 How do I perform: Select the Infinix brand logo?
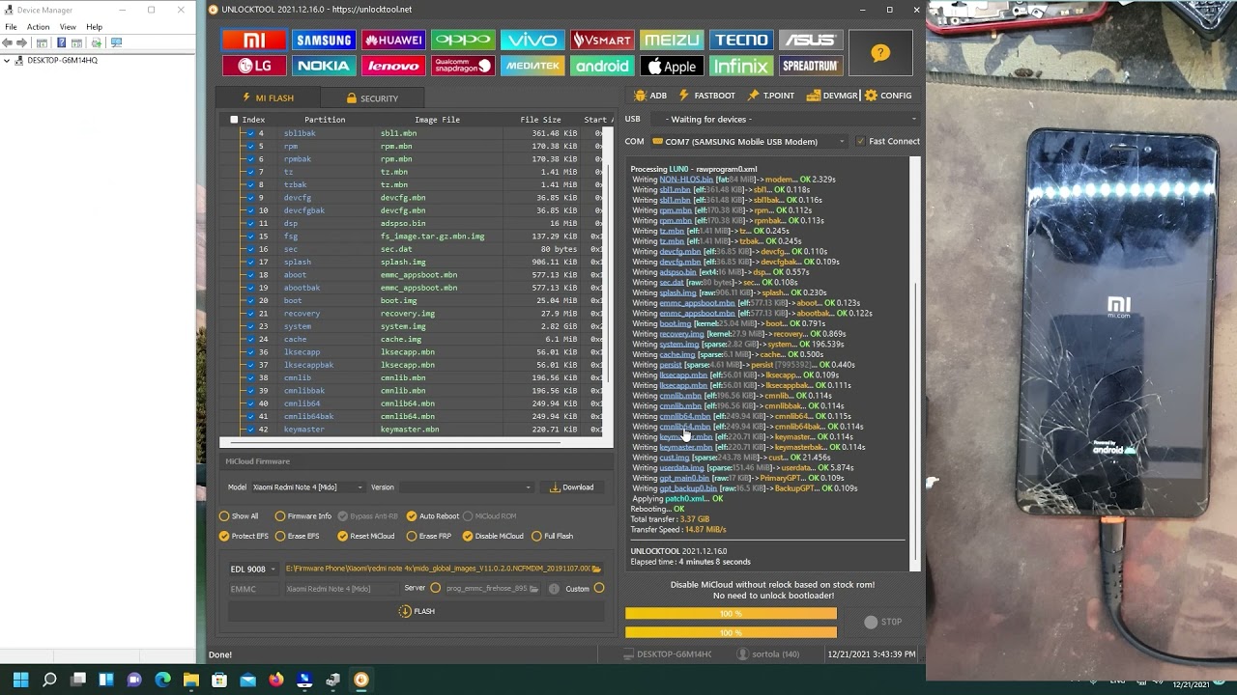point(741,66)
